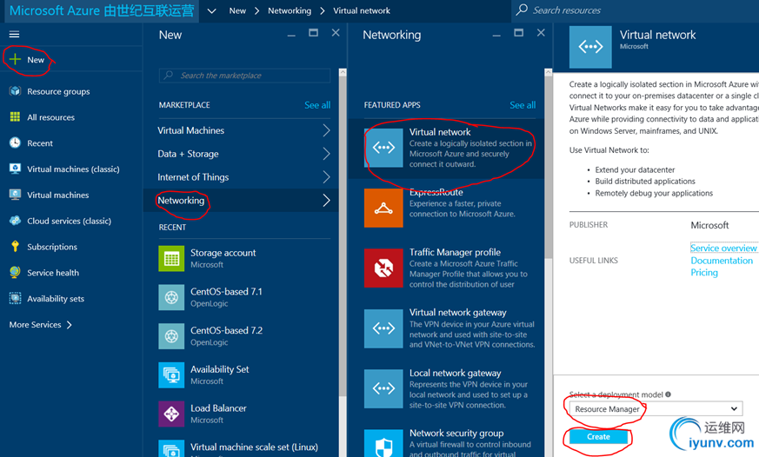Expand More Services chevron
Screen dimensions: 759x457
point(70,324)
